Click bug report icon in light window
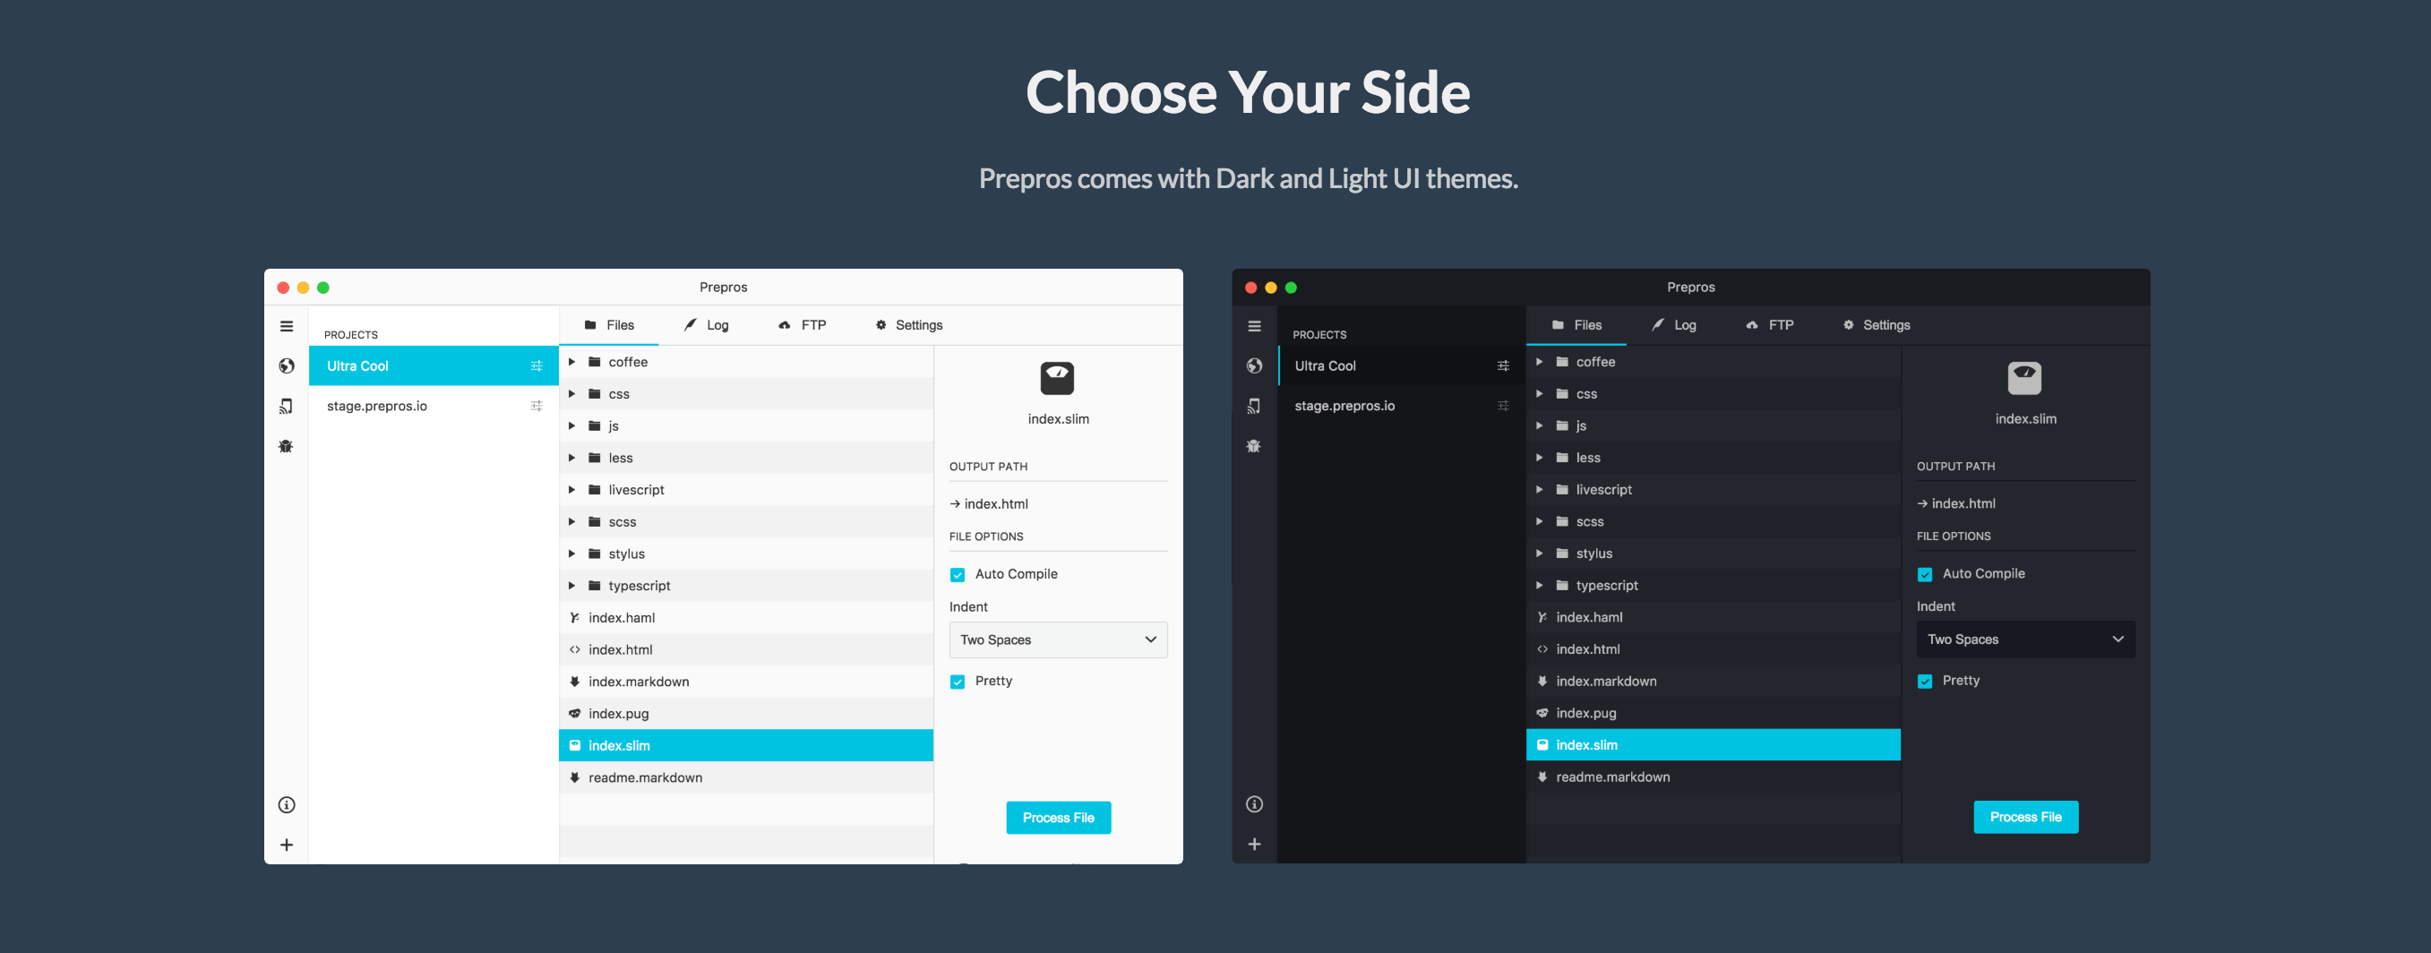The height and width of the screenshot is (953, 2431). [287, 446]
